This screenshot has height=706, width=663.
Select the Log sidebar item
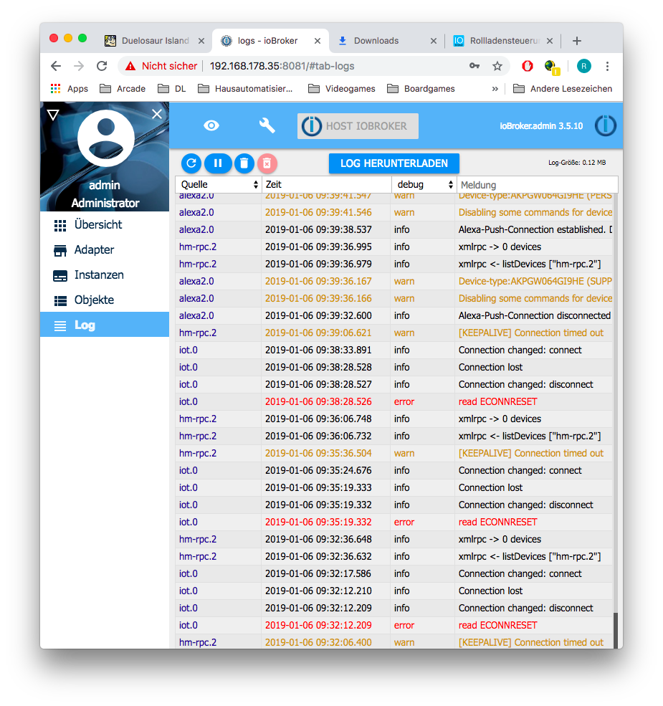(105, 325)
